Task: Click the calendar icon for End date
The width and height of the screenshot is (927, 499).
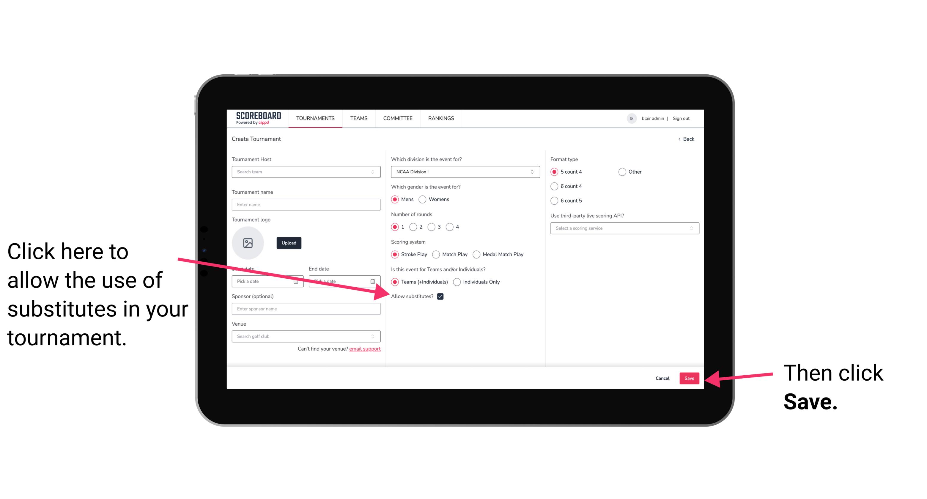Action: 373,281
